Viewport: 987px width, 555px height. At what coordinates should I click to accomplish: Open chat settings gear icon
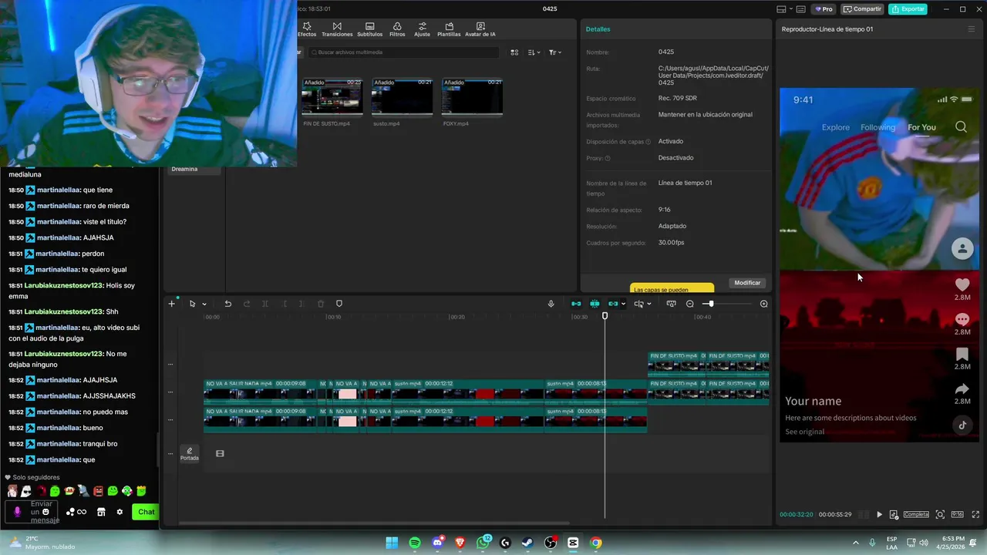120,512
